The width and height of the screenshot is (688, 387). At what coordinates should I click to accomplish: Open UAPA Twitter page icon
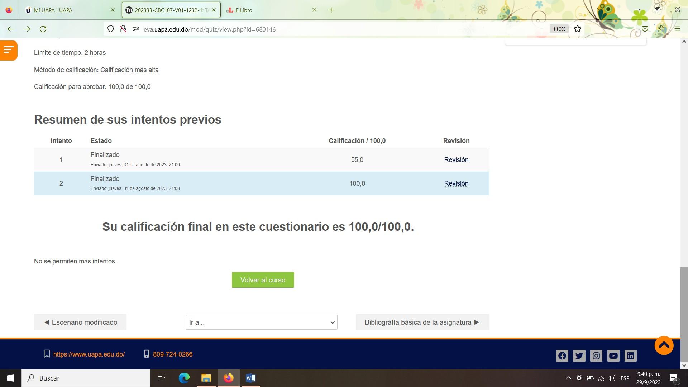point(579,356)
